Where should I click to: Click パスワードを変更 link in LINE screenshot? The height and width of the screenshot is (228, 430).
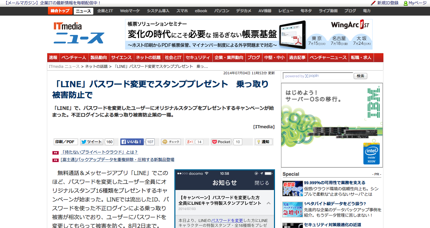tap(227, 221)
